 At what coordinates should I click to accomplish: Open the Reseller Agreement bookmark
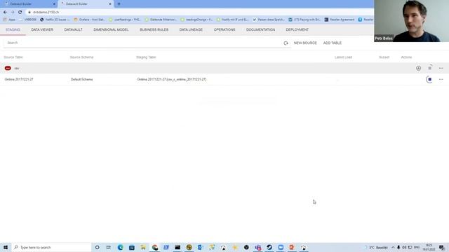(340, 20)
